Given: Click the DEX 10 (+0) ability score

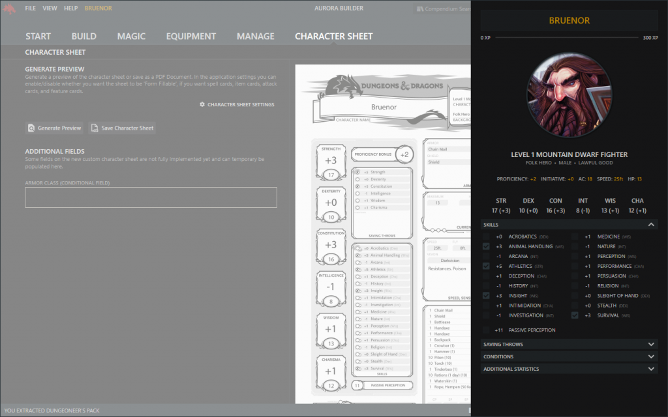Looking at the screenshot, I should pos(528,205).
